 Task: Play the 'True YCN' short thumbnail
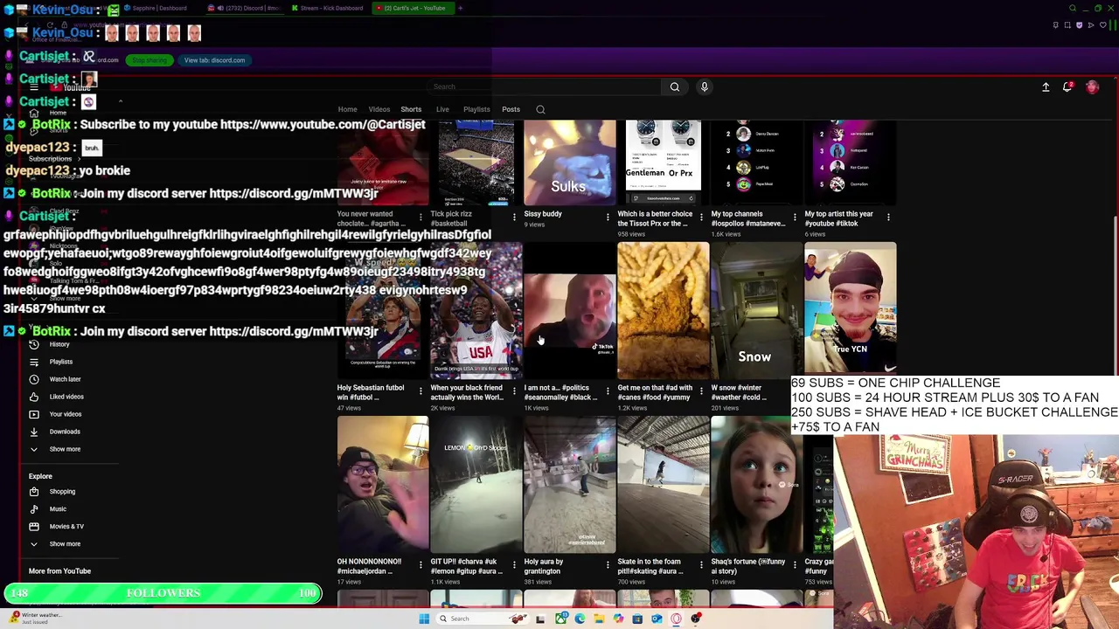click(850, 310)
